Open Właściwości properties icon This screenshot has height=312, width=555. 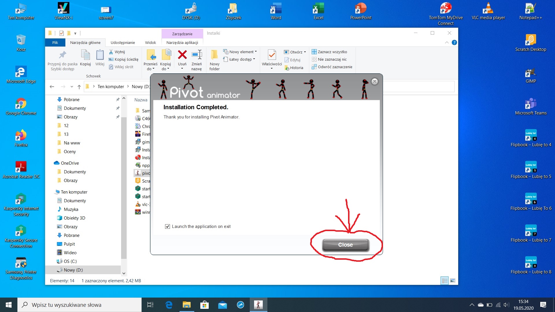[x=272, y=55]
